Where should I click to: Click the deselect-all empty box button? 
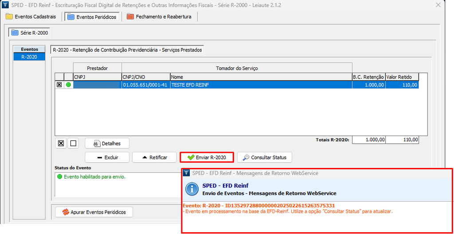pyautogui.click(x=73, y=143)
